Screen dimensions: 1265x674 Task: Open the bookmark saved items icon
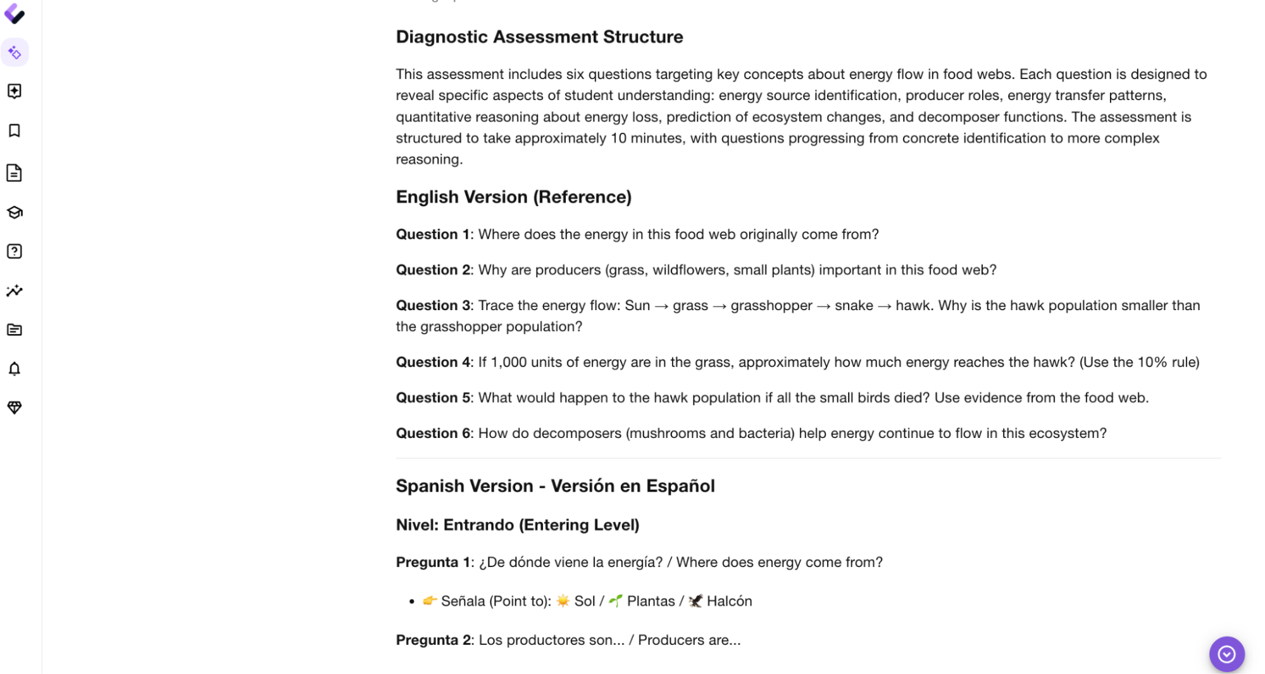click(15, 130)
